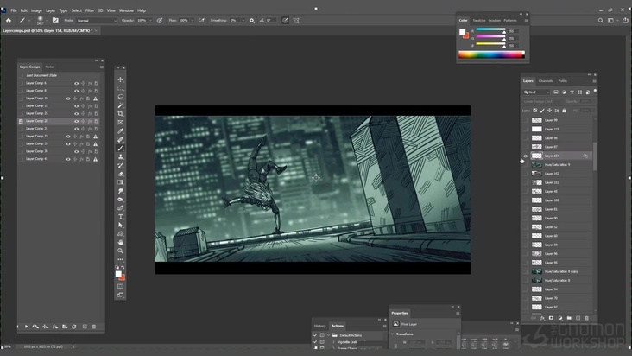This screenshot has width=632, height=356.
Task: Switch to the Channels tab
Action: tap(546, 81)
